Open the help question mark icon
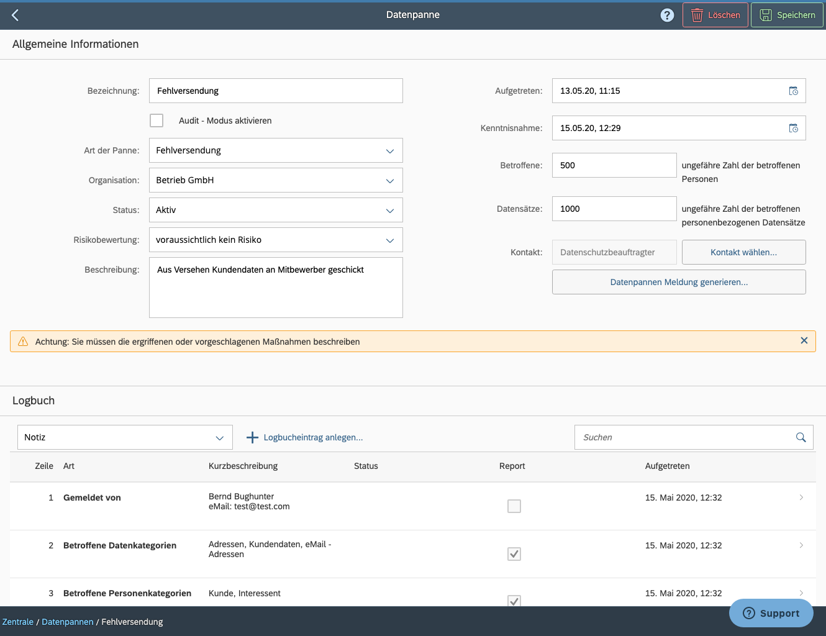This screenshot has width=826, height=636. pos(667,15)
